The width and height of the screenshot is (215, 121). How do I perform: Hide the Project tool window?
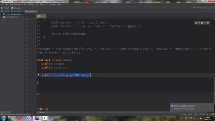pyautogui.click(x=22, y=11)
